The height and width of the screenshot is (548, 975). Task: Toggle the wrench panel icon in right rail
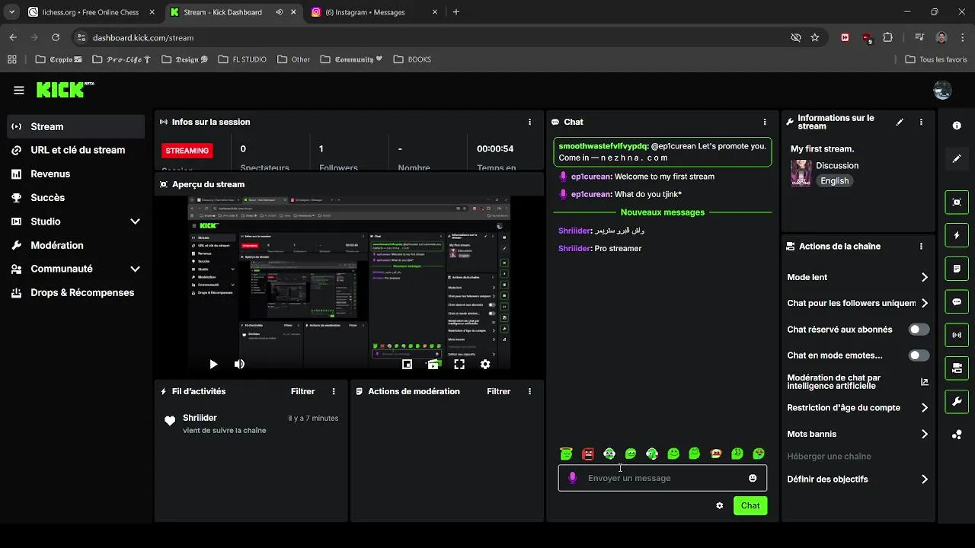(957, 401)
